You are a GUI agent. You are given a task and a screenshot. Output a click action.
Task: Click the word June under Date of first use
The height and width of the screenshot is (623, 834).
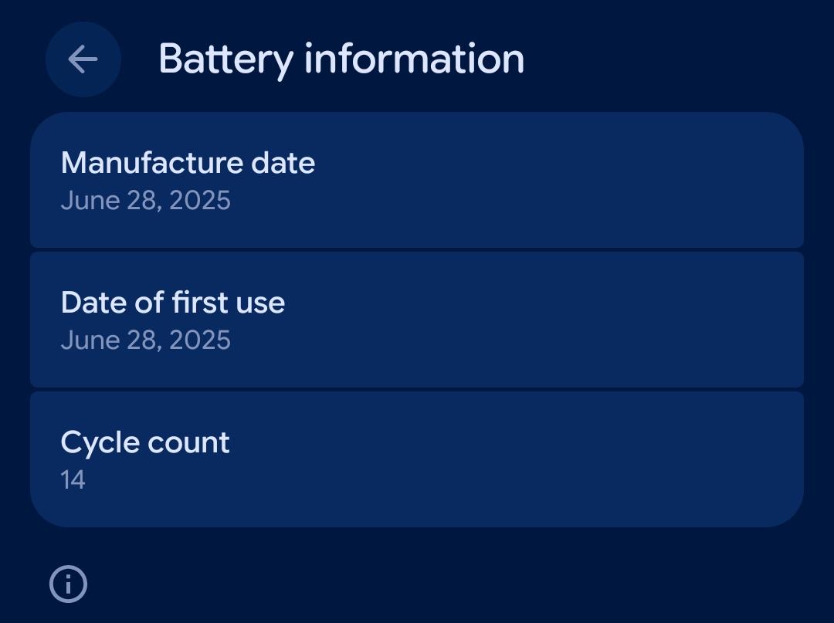pos(90,340)
